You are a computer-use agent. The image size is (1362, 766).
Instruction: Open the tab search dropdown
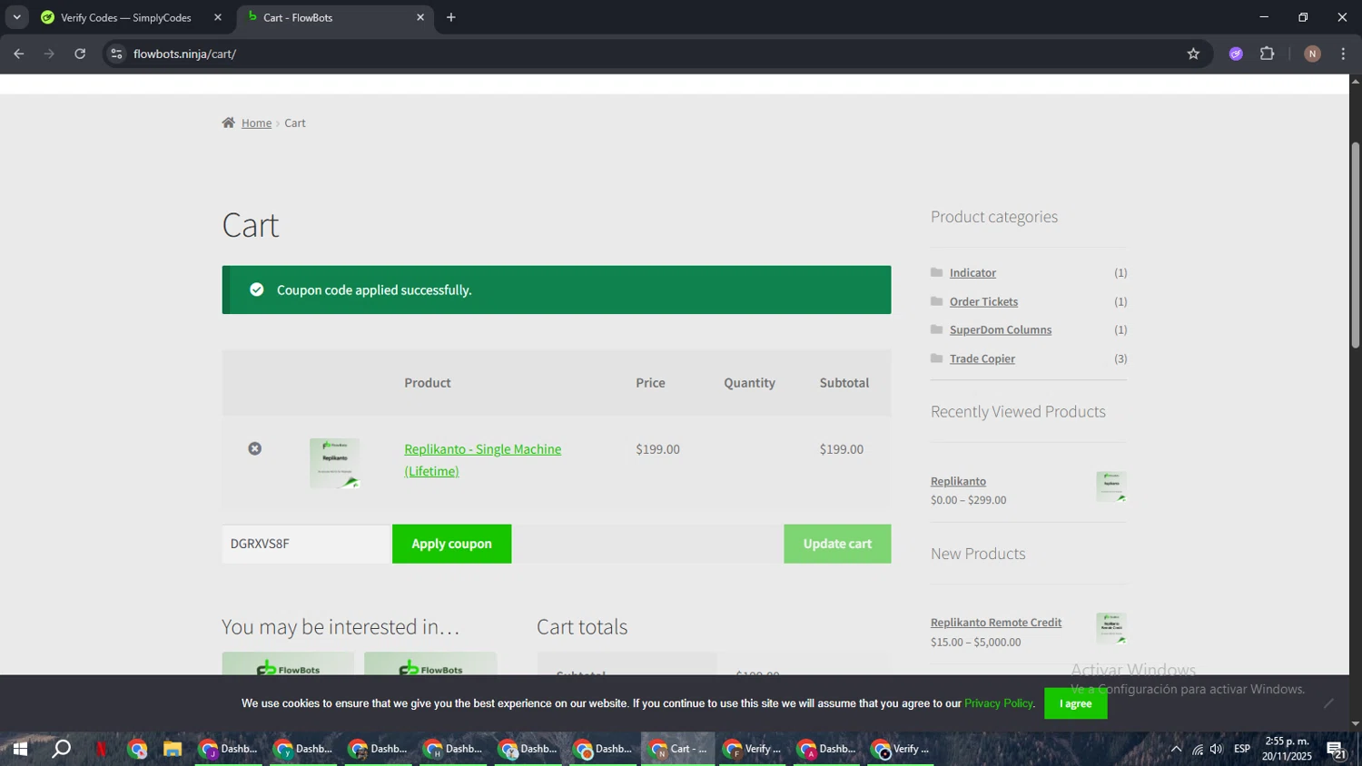[x=16, y=17]
